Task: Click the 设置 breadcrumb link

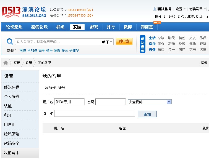Action: point(29,63)
